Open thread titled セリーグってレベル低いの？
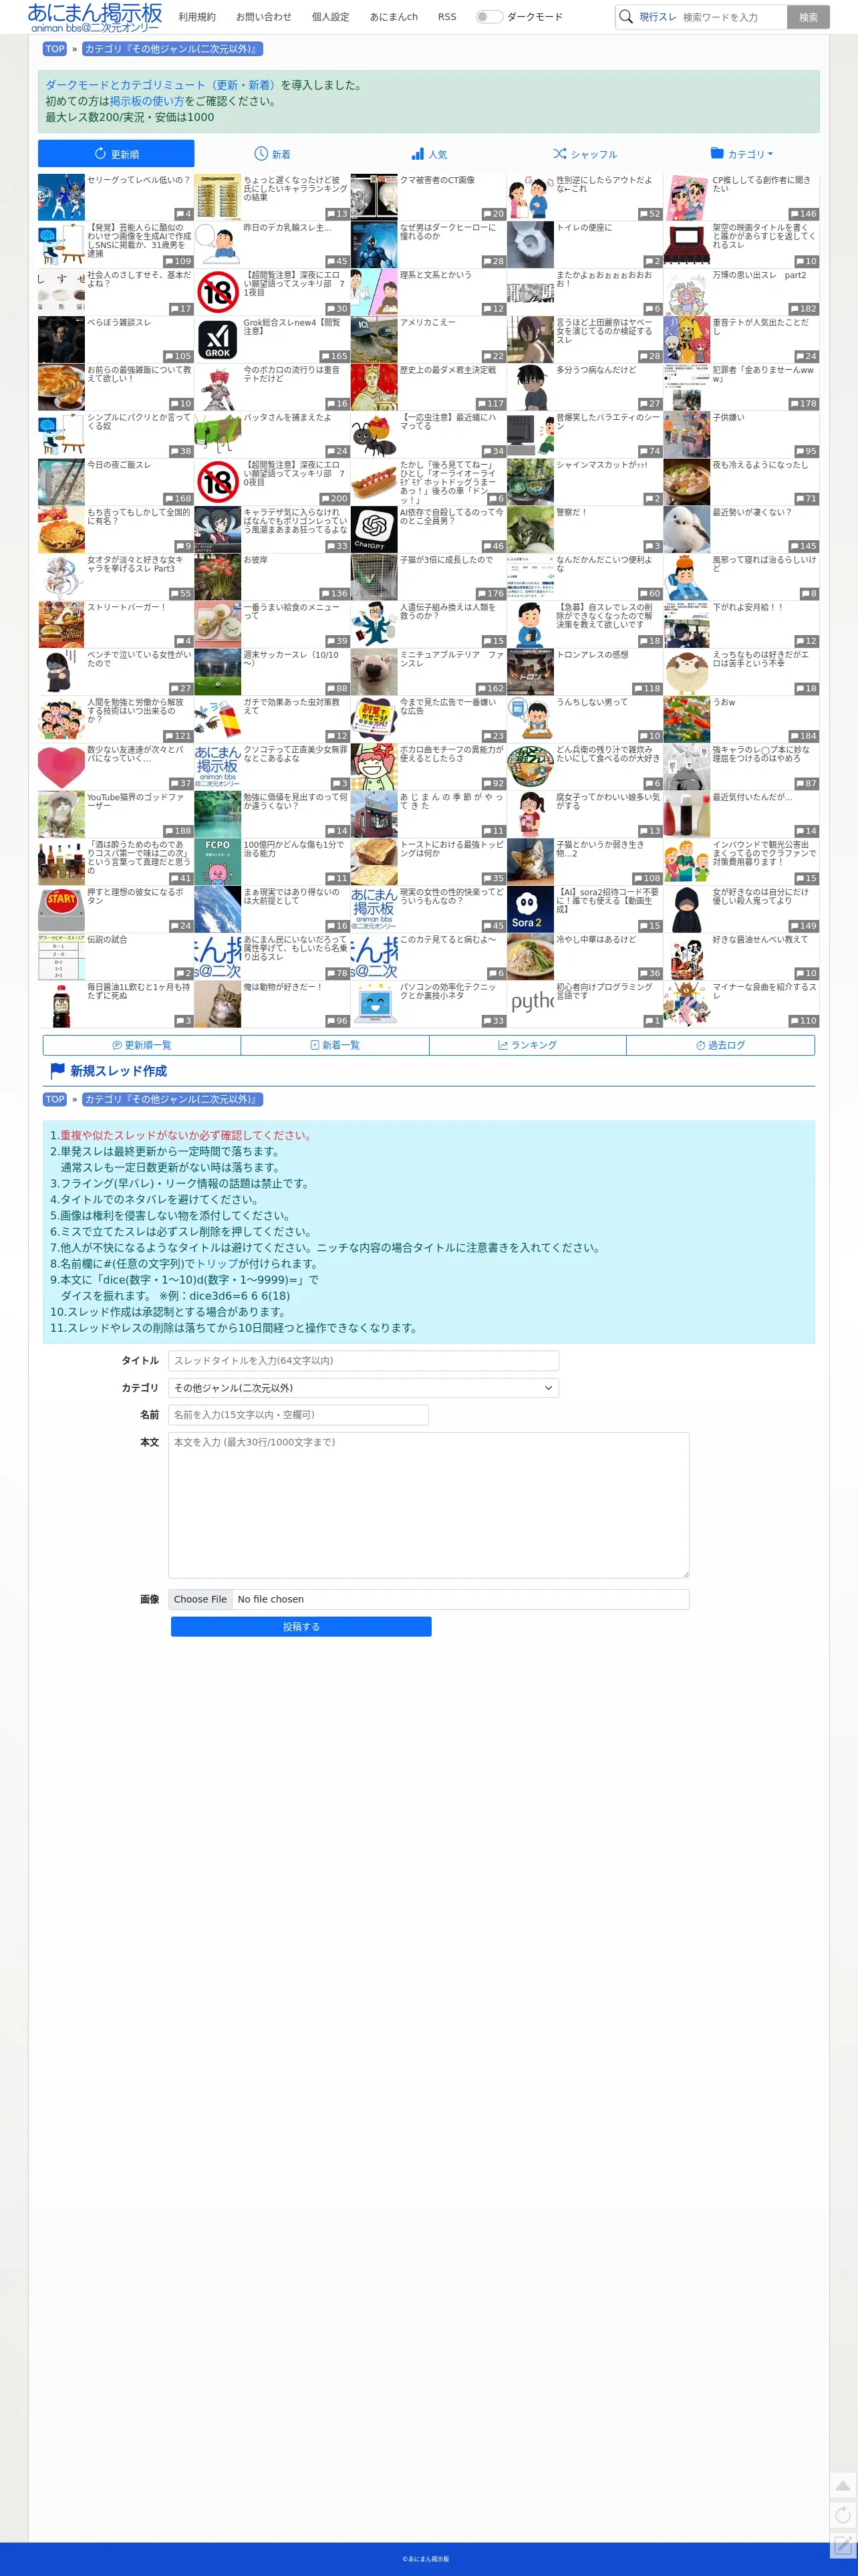This screenshot has width=858, height=2576. pos(139,180)
